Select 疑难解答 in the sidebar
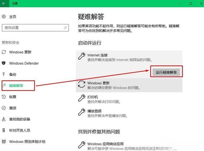The width and height of the screenshot is (204, 151). 16,85
